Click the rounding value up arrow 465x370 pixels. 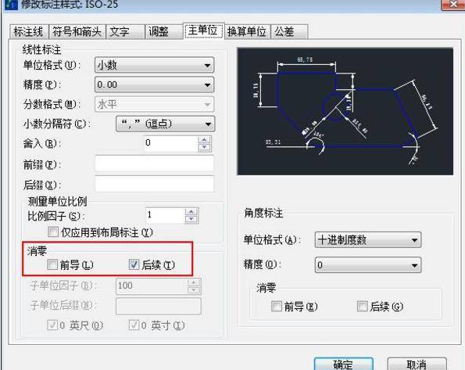pyautogui.click(x=204, y=139)
